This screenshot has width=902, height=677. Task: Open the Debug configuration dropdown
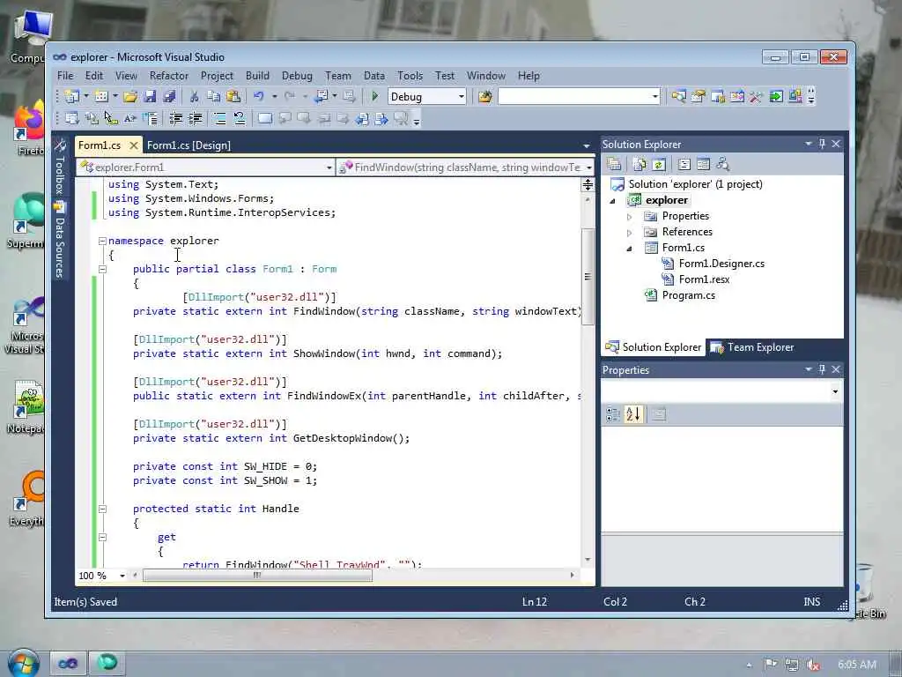pyautogui.click(x=462, y=97)
